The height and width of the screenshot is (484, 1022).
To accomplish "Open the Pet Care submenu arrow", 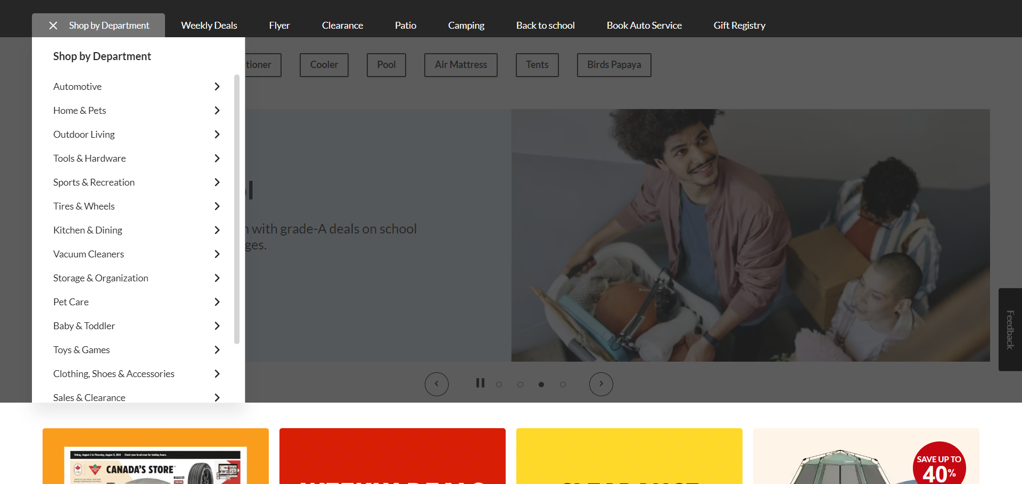I will 217,302.
